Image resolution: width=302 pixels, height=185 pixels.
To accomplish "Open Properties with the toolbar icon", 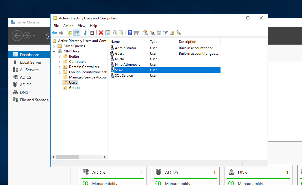I will pyautogui.click(x=108, y=33).
